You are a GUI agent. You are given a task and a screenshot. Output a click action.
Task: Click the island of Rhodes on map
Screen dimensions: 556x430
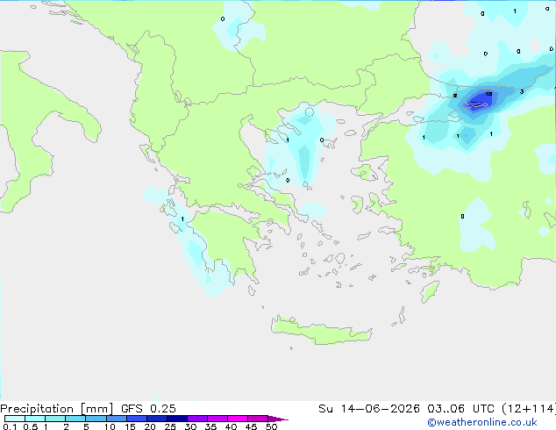tap(430, 291)
